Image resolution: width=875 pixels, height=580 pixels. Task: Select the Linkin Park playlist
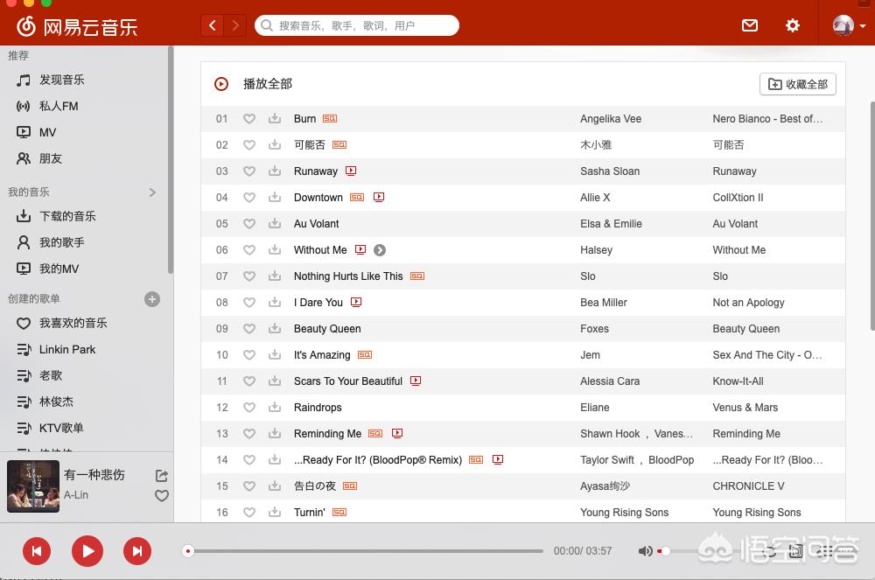(x=66, y=349)
